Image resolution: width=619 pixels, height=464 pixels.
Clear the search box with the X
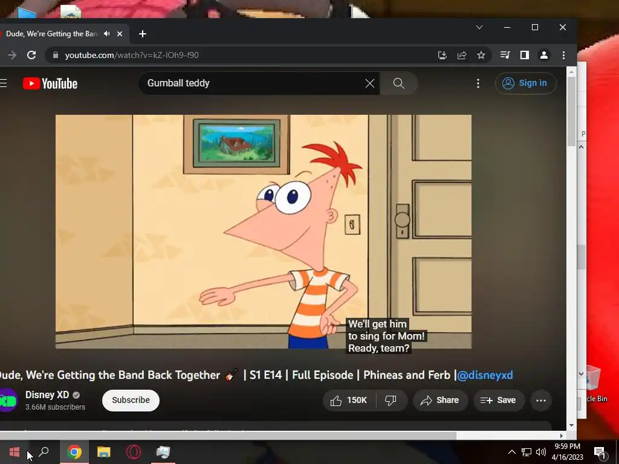click(369, 83)
